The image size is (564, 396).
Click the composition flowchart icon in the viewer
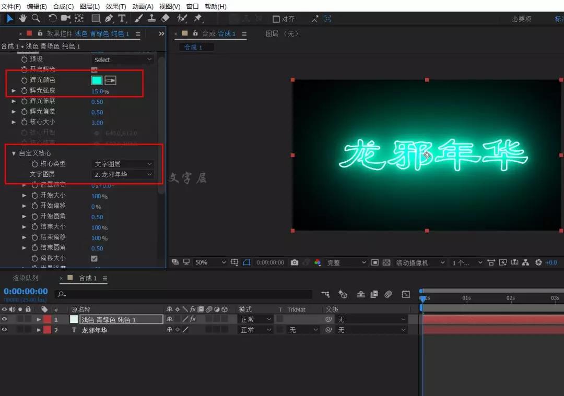[525, 262]
